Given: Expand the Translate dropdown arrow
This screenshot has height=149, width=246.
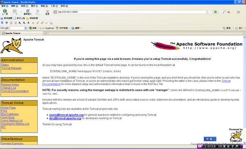Looking at the screenshot, I should point(81,28).
